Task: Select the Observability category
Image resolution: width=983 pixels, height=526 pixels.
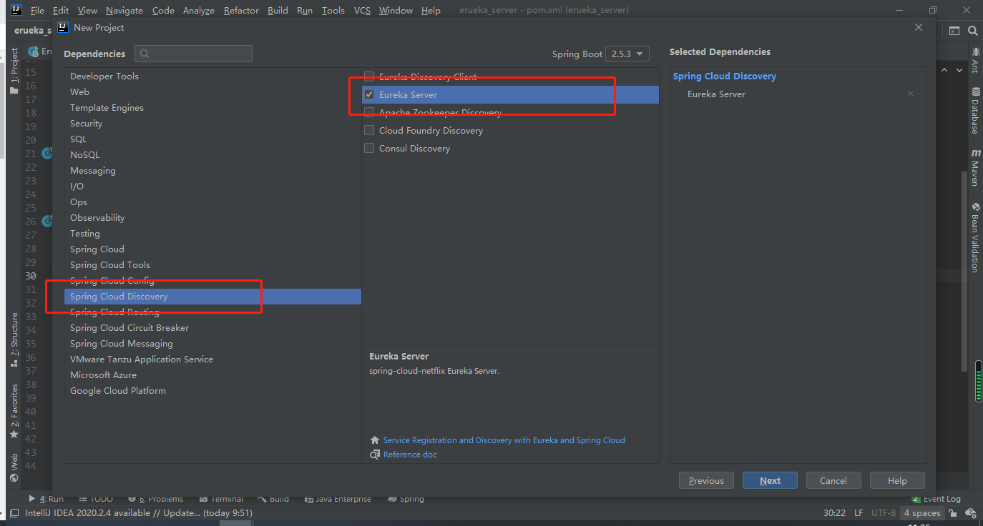Action: [212, 217]
